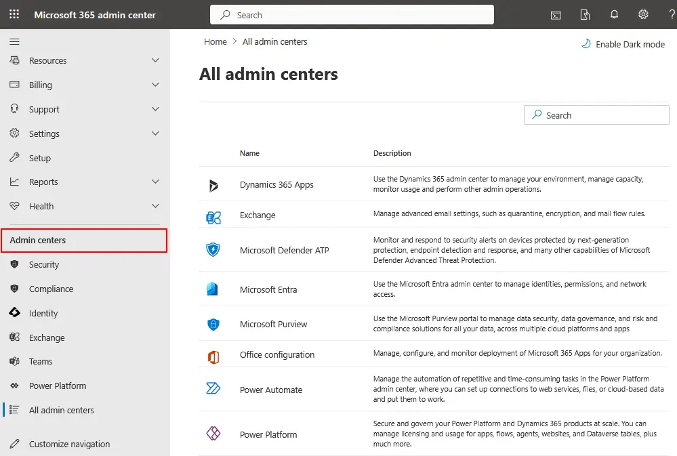Viewport: 677px width, 456px height.
Task: Click the Power Automate logo
Action: [x=213, y=388]
